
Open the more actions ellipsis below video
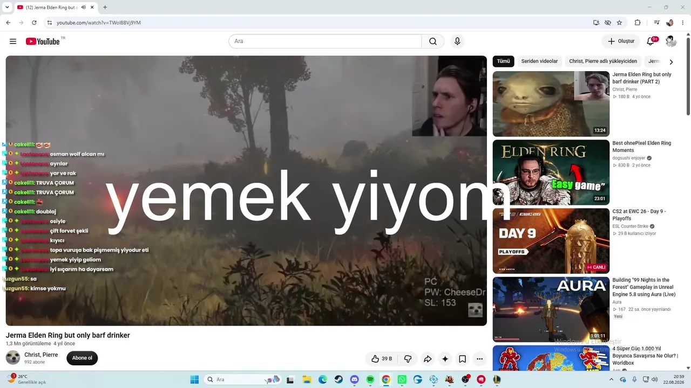(479, 359)
